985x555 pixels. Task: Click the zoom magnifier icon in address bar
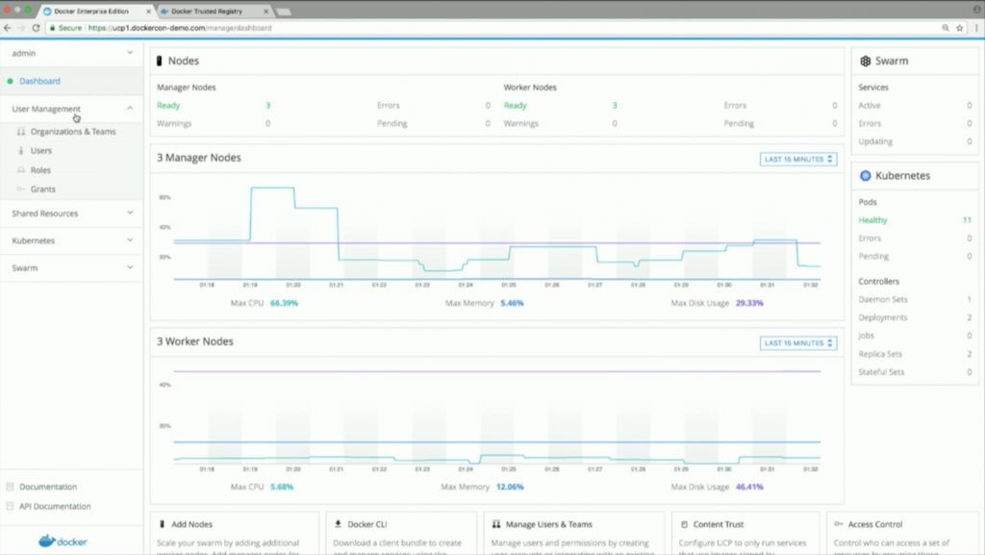946,28
